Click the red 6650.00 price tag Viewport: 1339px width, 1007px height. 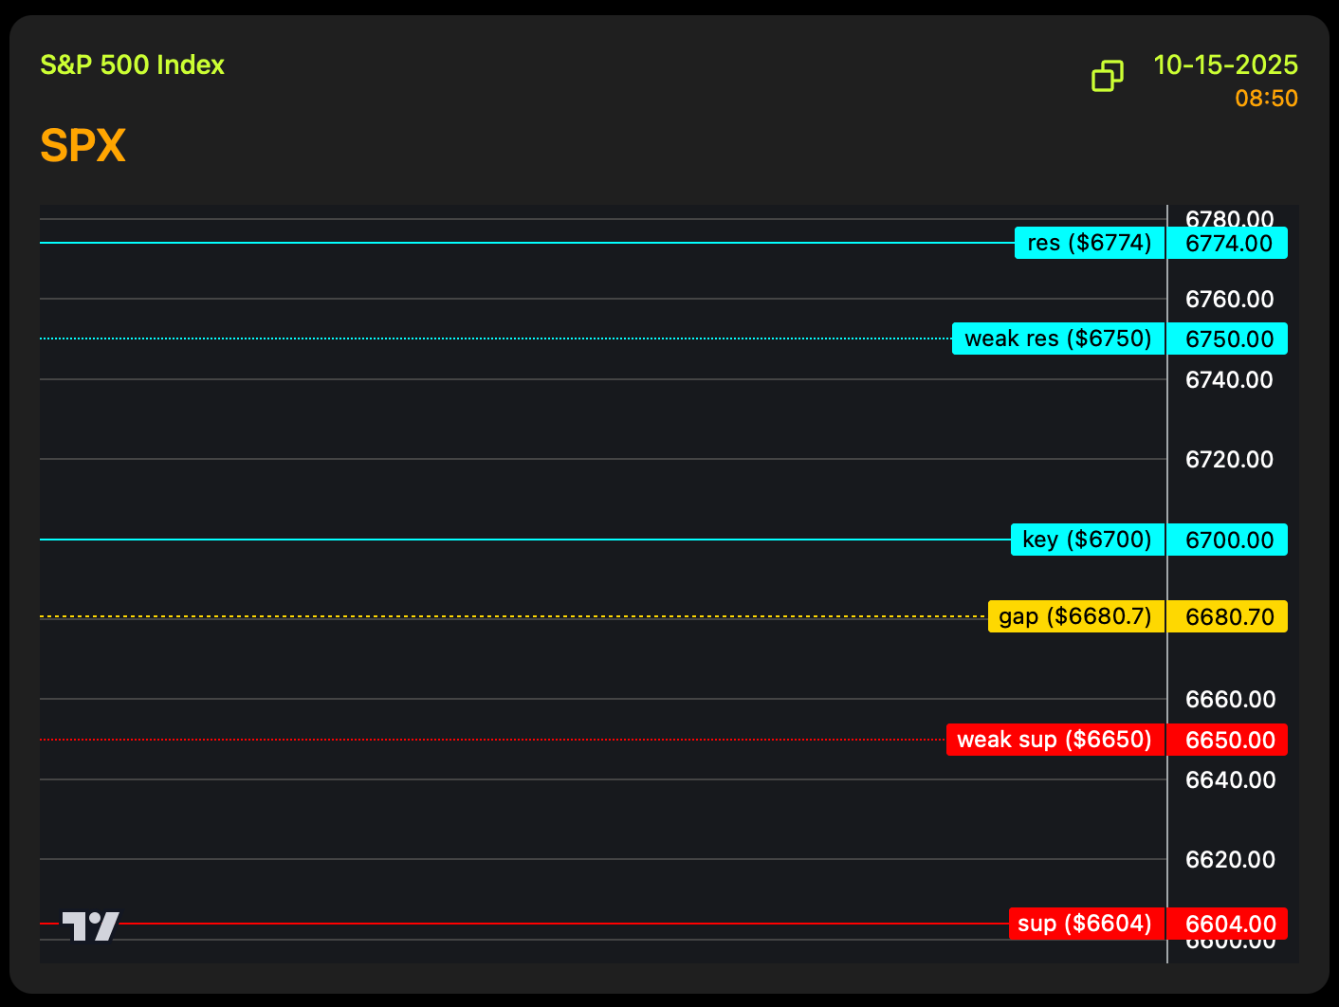click(1228, 740)
